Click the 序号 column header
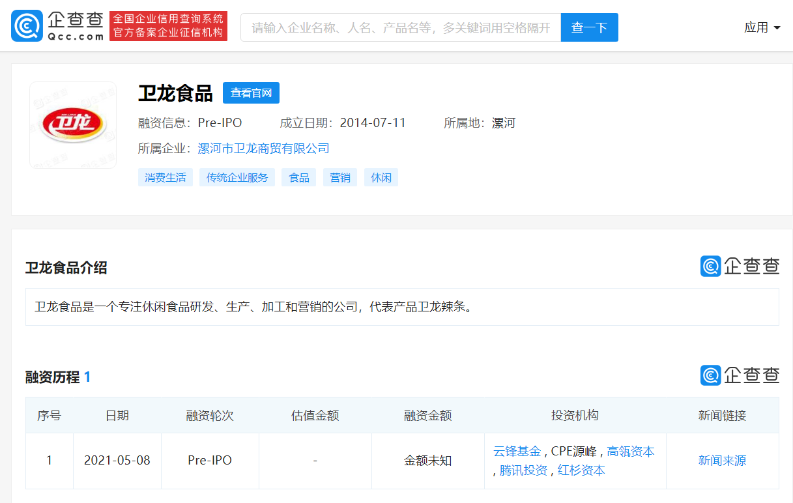The width and height of the screenshot is (793, 503). [50, 415]
